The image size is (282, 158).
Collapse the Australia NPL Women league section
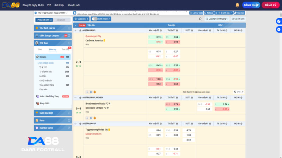(75, 98)
